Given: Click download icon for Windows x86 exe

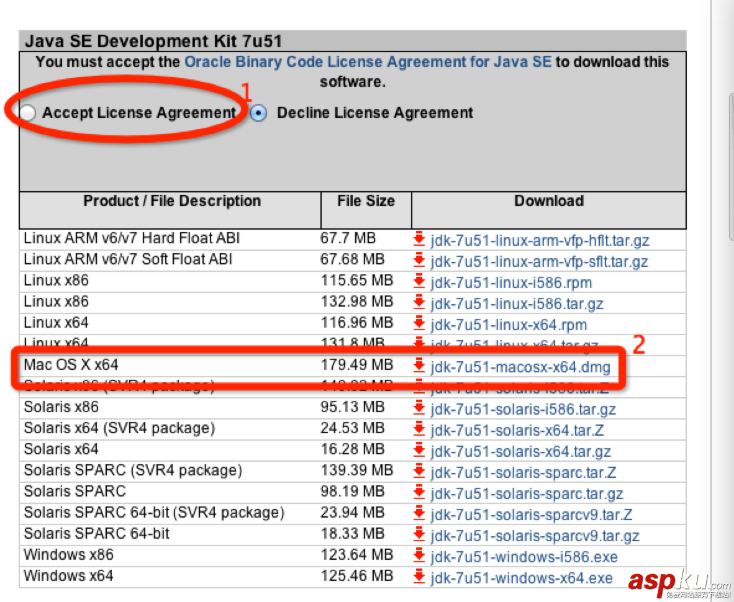Looking at the screenshot, I should pos(419,556).
